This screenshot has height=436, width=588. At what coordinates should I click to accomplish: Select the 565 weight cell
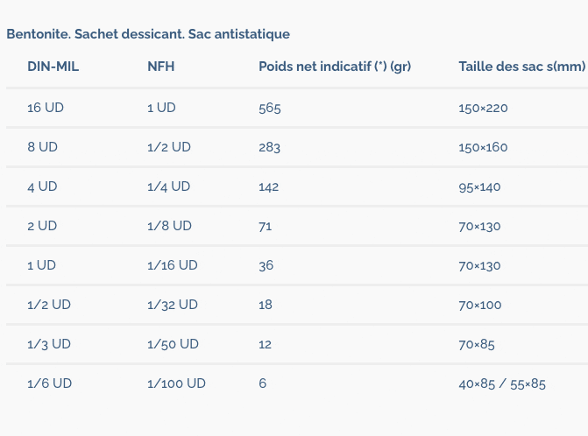click(270, 108)
